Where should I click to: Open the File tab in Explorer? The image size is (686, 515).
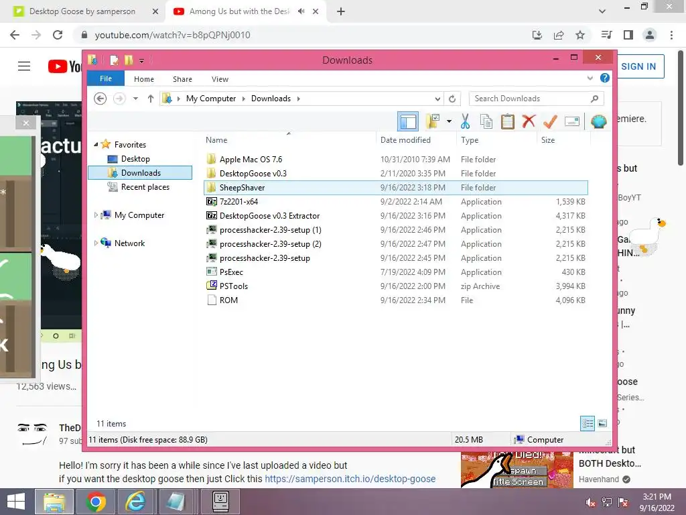coord(106,78)
